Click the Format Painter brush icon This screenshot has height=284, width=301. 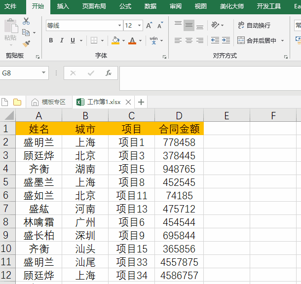(x=26, y=44)
